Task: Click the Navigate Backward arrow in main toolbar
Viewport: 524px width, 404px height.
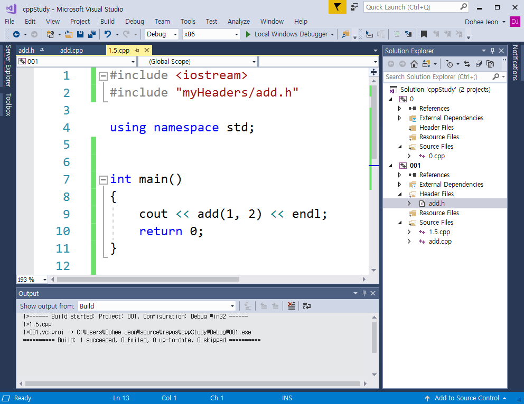Action: pos(16,34)
